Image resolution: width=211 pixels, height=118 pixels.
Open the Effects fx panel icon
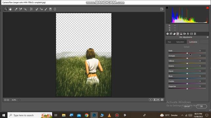pyautogui.click(x=188, y=34)
